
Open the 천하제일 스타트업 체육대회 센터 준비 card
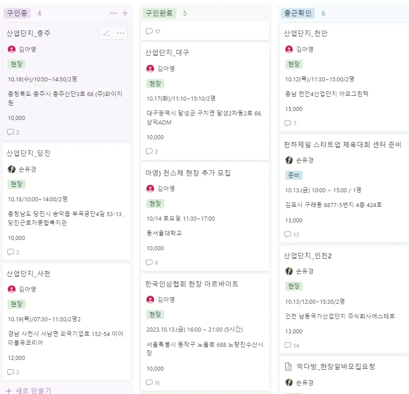[x=343, y=145]
